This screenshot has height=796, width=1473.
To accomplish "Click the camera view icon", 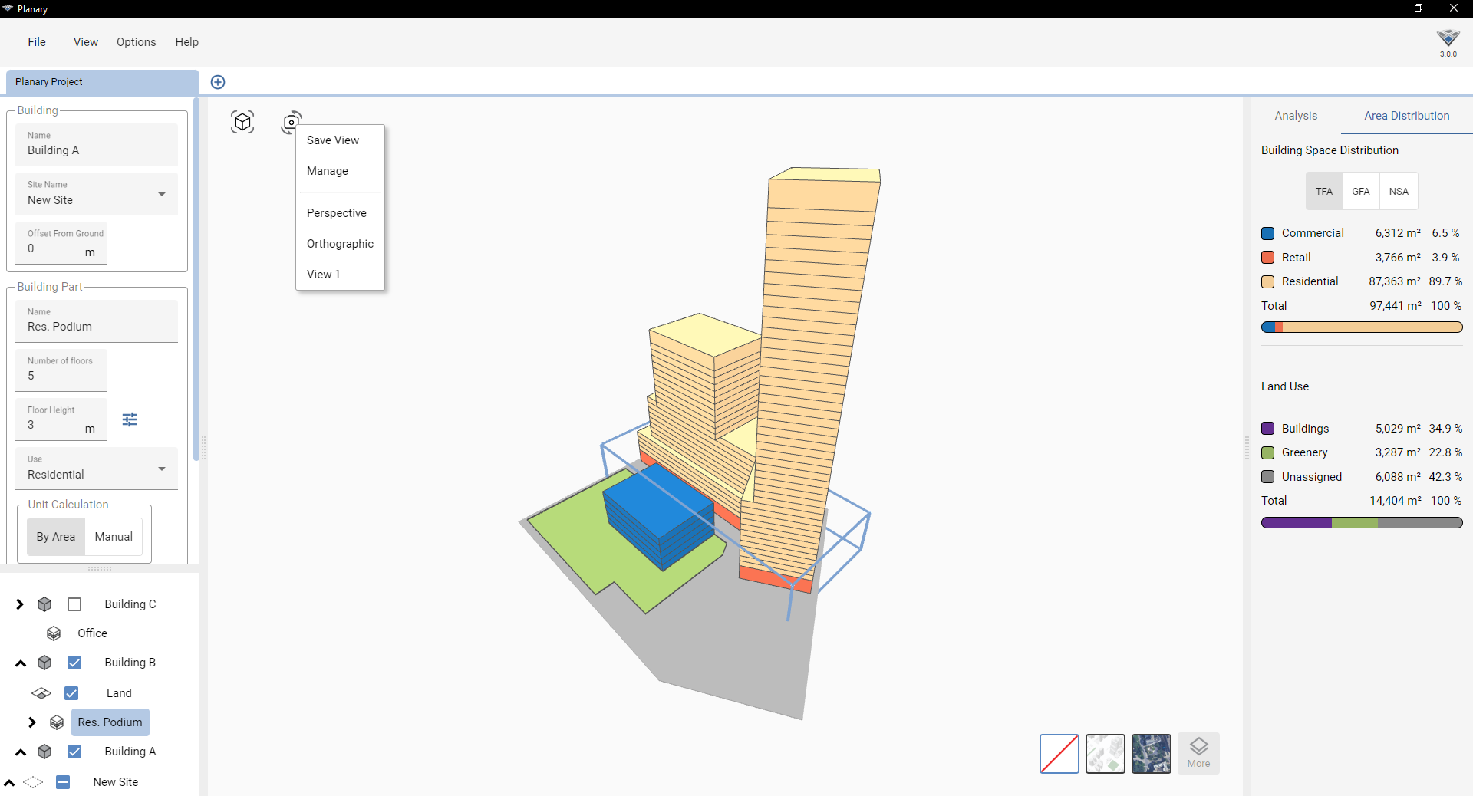I will [x=292, y=122].
